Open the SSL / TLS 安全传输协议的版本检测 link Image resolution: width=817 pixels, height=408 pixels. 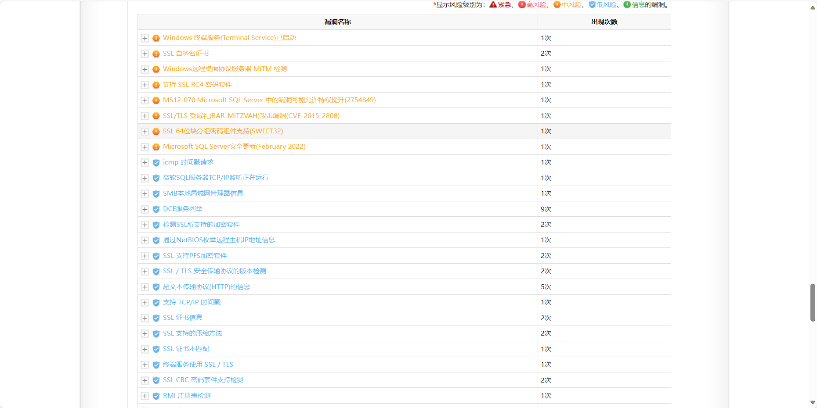click(x=214, y=271)
